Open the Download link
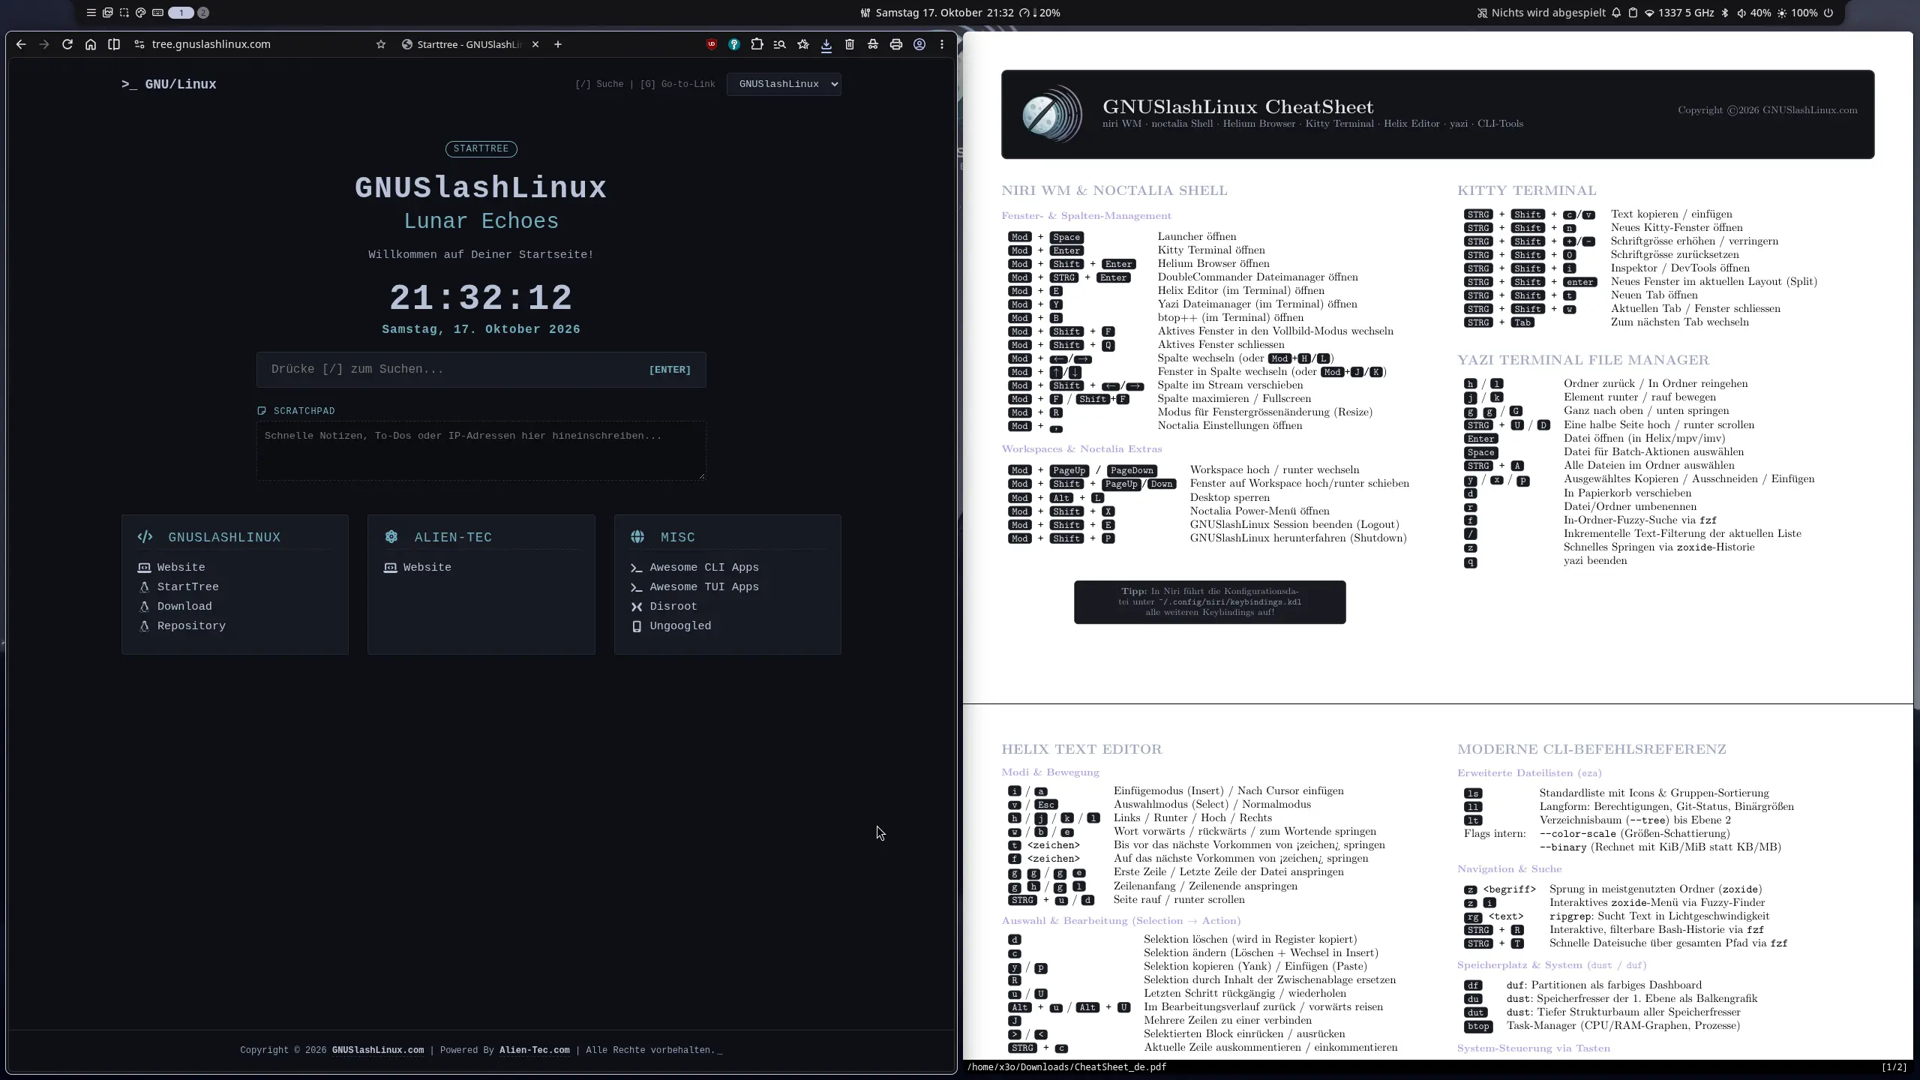This screenshot has height=1080, width=1920. coord(184,606)
